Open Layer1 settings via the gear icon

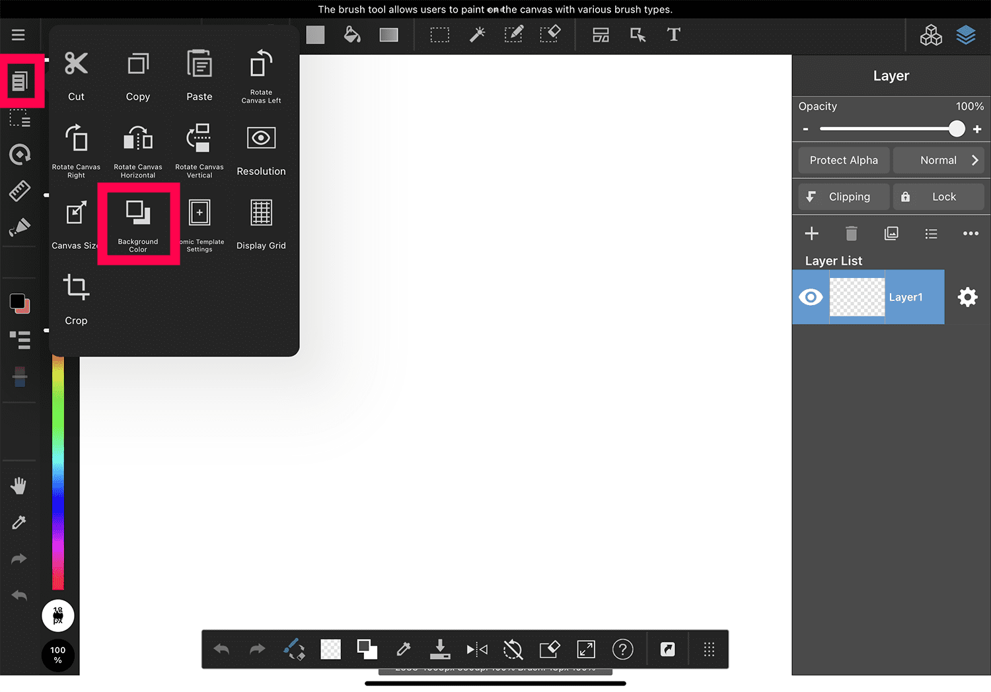tap(967, 297)
